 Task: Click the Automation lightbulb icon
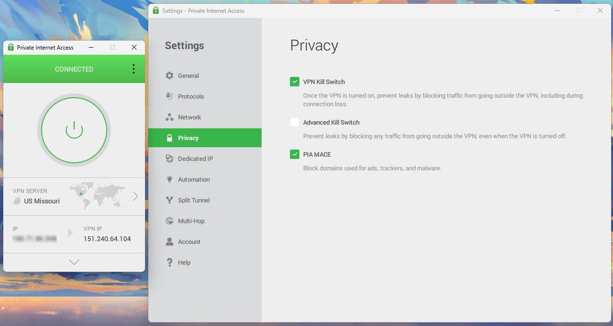(x=170, y=179)
